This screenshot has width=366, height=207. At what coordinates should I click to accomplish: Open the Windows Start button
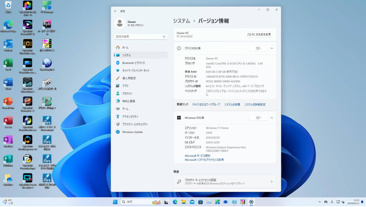pyautogui.click(x=115, y=202)
